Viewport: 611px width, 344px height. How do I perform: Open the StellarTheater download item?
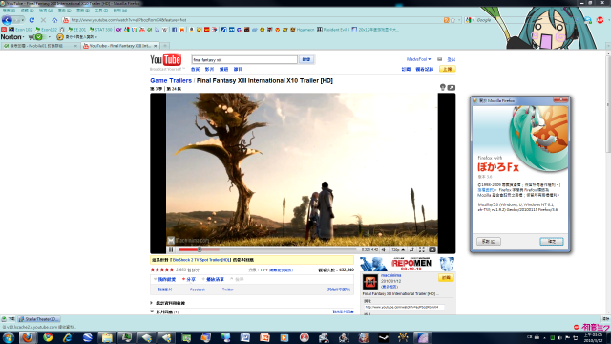(40, 319)
